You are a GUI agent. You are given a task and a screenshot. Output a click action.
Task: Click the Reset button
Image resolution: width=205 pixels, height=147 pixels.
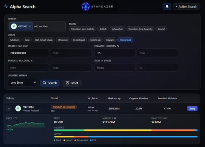click(x=72, y=83)
